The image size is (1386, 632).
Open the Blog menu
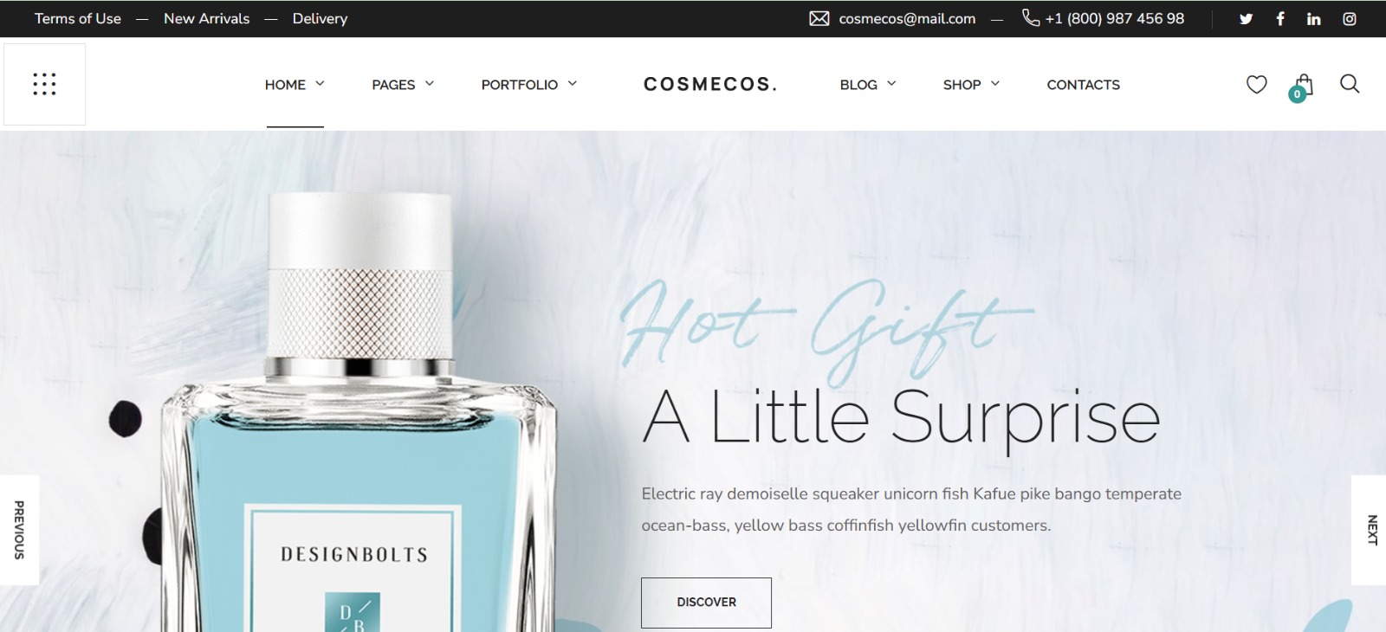(x=867, y=84)
